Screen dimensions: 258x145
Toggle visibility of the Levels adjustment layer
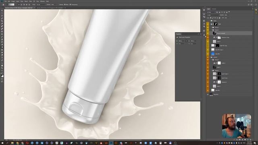208,63
